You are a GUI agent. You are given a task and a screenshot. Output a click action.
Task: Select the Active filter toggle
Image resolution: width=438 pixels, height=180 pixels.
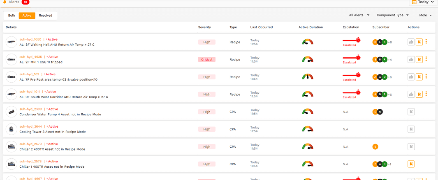pos(27,16)
